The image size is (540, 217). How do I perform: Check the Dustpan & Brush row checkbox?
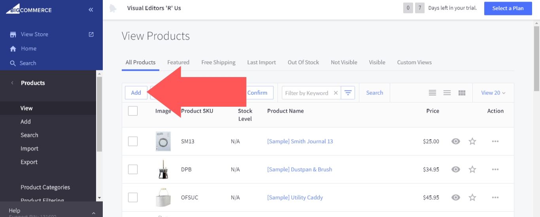pyautogui.click(x=133, y=169)
